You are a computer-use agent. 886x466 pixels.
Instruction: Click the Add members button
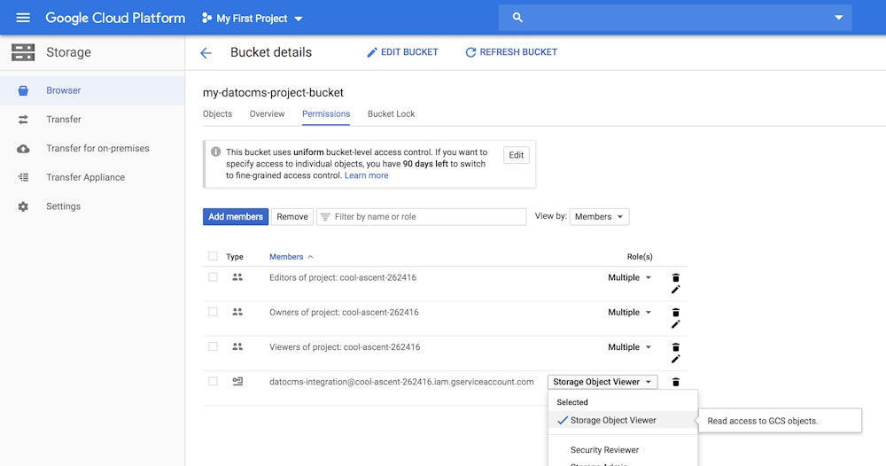[x=236, y=217]
